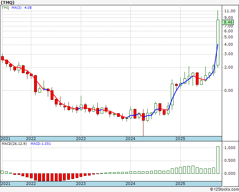Select 2023 on the price chart timeline

pos(81,139)
